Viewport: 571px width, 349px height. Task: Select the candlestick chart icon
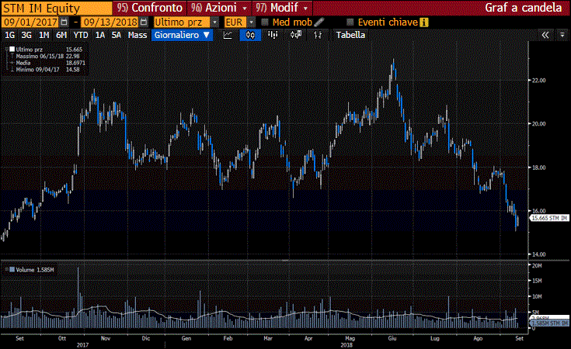click(x=250, y=35)
